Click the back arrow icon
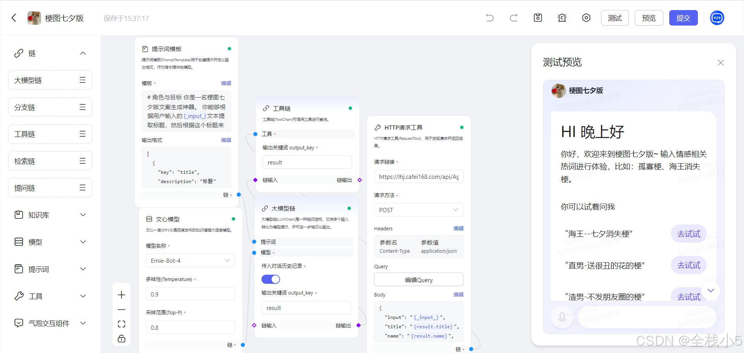Image resolution: width=744 pixels, height=353 pixels. click(14, 18)
